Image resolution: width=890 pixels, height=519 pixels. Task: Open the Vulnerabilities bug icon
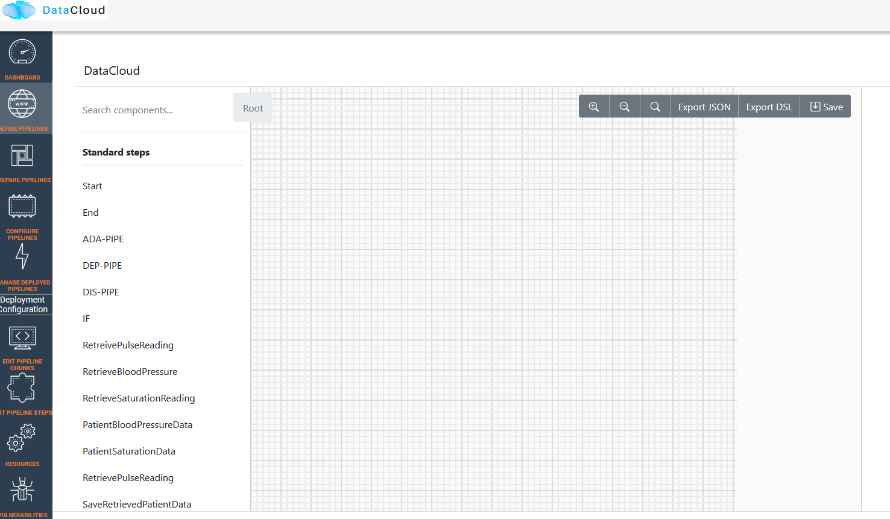point(22,489)
